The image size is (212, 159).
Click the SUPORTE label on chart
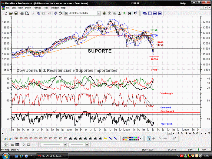(100, 51)
